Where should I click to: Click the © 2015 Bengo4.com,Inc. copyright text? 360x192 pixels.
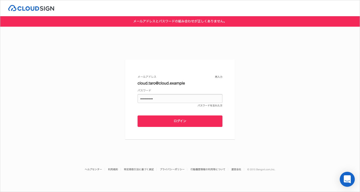point(261,169)
